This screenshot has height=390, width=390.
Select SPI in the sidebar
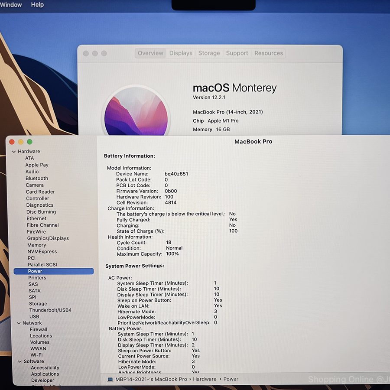(32, 297)
